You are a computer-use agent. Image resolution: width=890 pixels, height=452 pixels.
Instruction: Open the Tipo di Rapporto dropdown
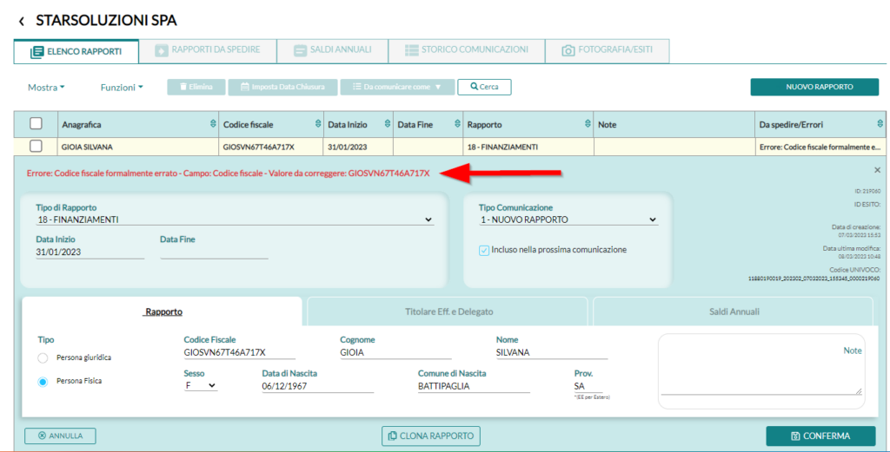click(235, 219)
